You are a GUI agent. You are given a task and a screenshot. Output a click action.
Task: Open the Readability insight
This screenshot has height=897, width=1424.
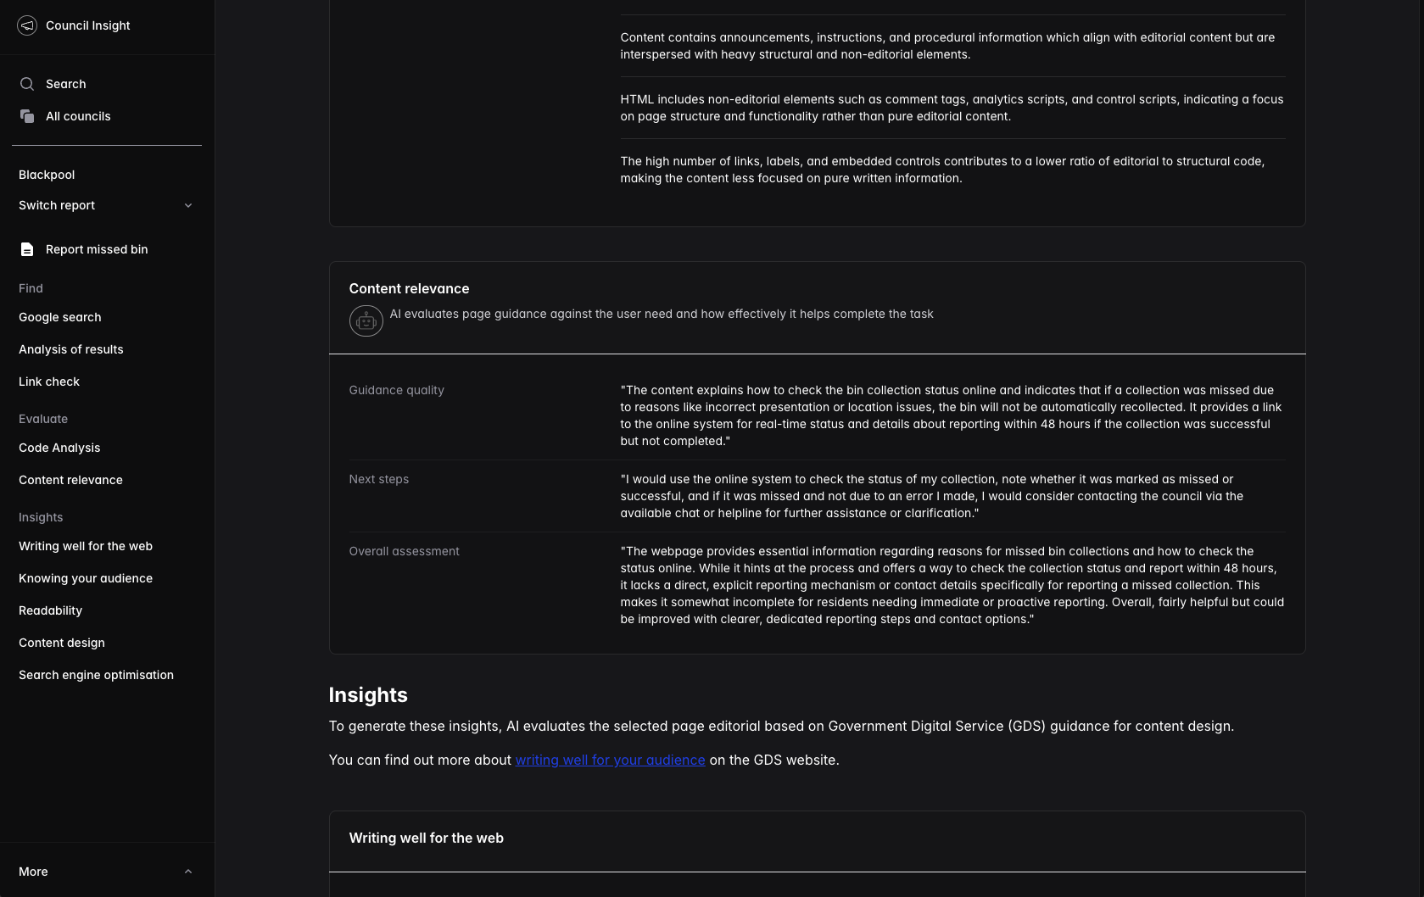pyautogui.click(x=50, y=610)
